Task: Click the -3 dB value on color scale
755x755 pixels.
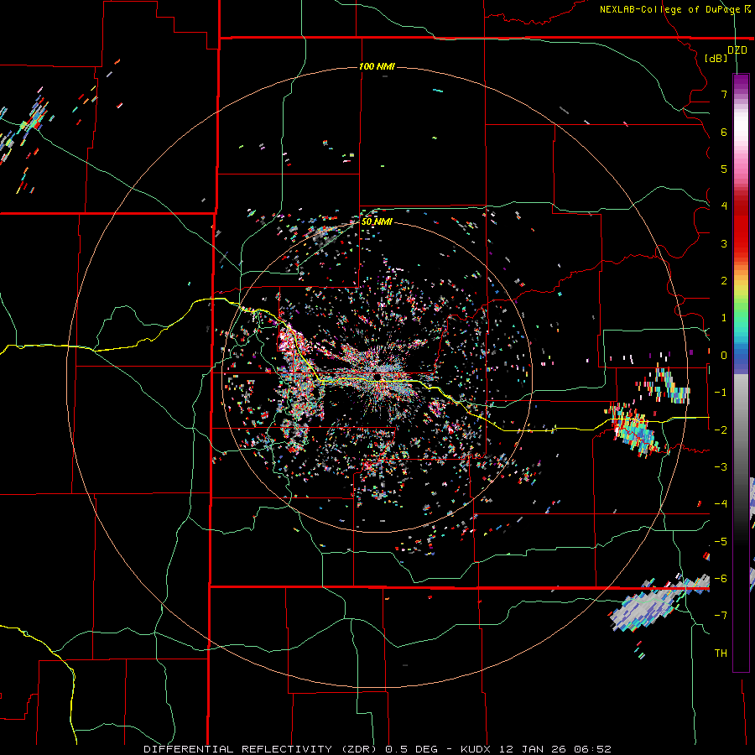Action: click(x=721, y=467)
